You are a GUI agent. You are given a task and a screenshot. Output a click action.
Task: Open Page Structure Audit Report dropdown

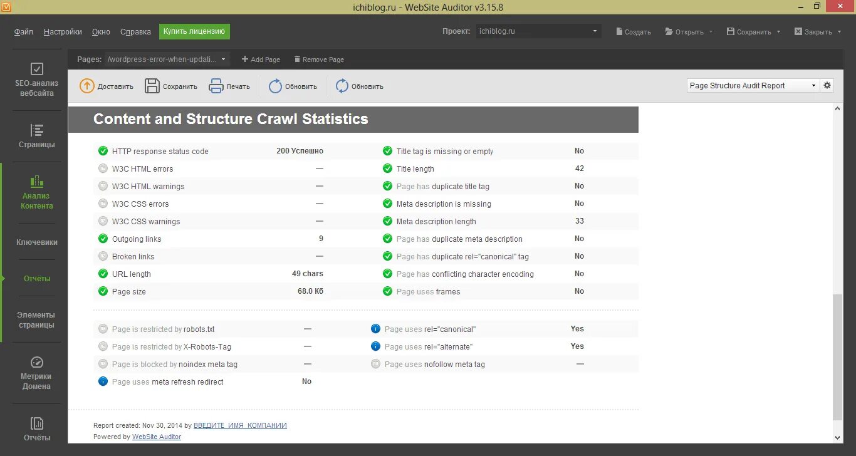pos(753,86)
